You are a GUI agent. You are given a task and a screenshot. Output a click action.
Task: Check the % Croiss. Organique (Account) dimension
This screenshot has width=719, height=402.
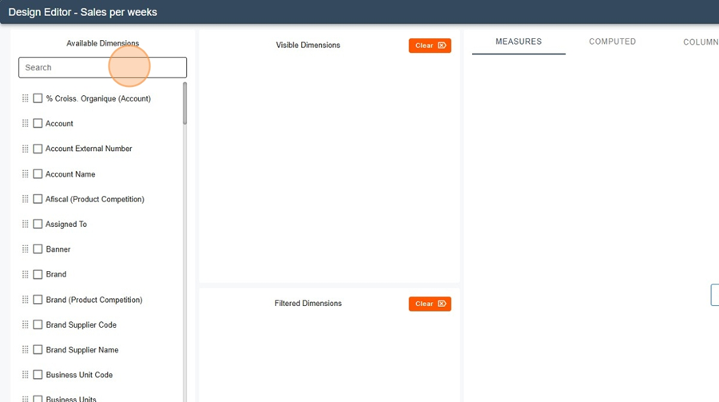click(38, 98)
